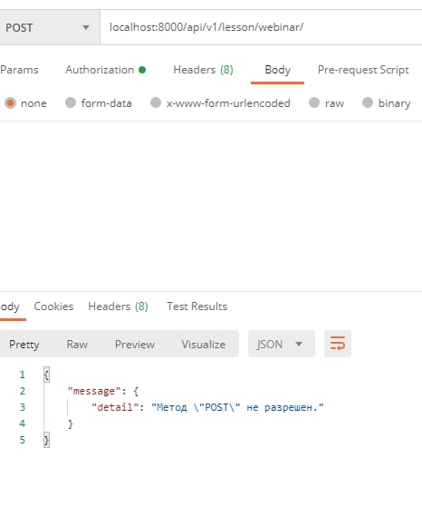
Task: Select the none body type radio
Action: coord(10,103)
